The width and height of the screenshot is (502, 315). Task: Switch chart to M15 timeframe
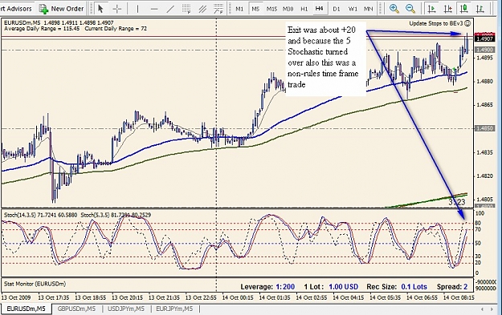tap(271, 9)
